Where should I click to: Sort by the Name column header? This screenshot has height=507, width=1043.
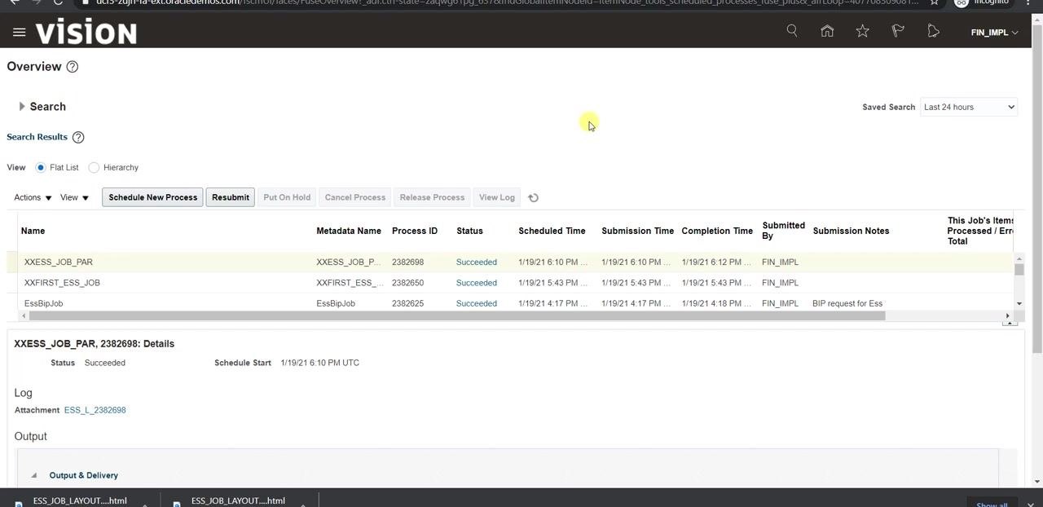point(33,231)
